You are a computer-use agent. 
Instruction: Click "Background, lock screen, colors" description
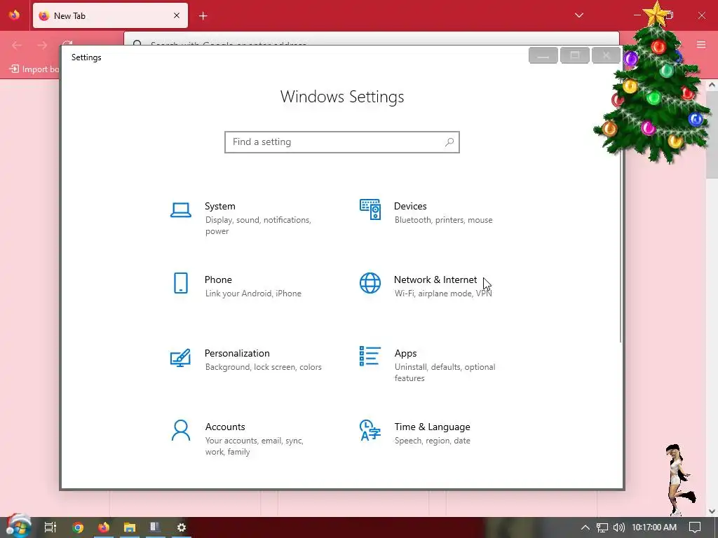coord(264,367)
